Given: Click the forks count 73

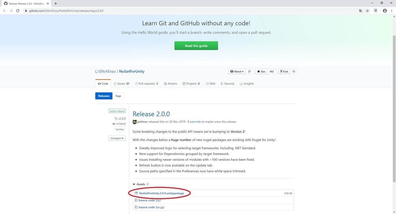Looking at the screenshot, I should (x=294, y=71).
